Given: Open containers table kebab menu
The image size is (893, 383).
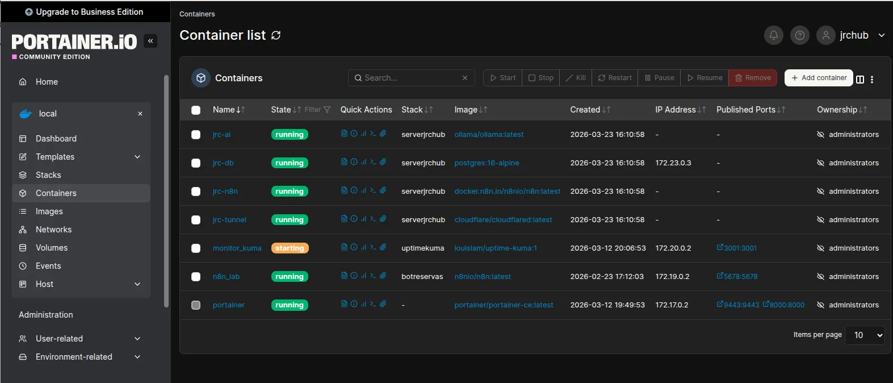Looking at the screenshot, I should [872, 80].
